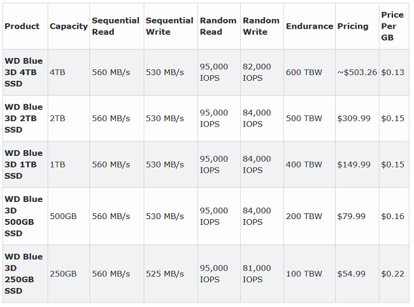Click the Product column header

22,26
